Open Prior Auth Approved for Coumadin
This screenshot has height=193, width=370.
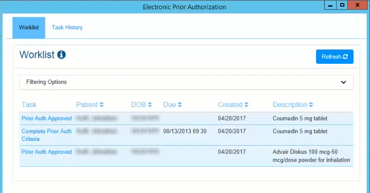pyautogui.click(x=46, y=118)
